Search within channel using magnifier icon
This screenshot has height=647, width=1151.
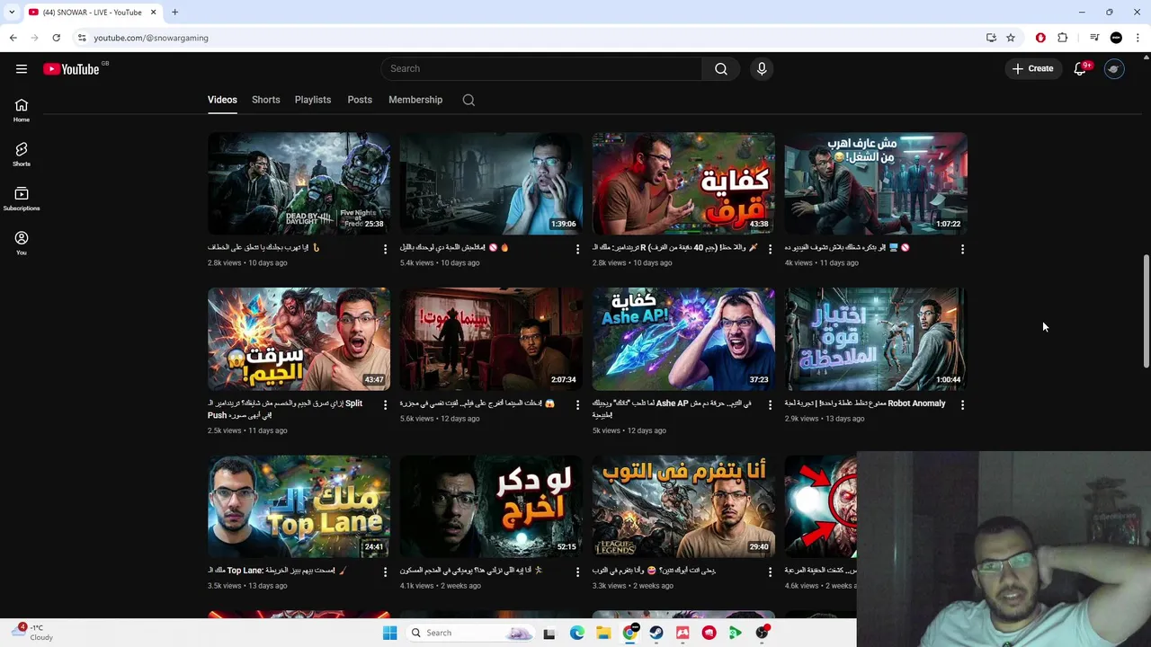point(468,100)
